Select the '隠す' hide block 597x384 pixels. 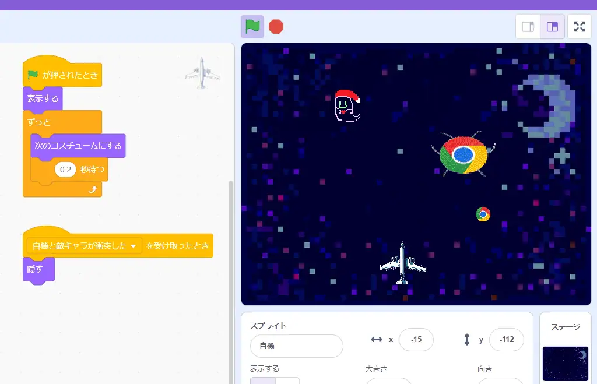tap(39, 269)
